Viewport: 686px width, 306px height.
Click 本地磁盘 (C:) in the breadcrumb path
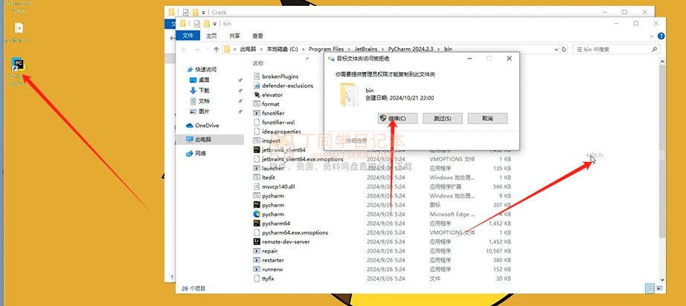[x=282, y=49]
